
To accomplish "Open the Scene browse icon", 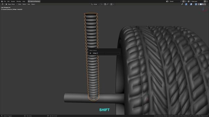I will pos(167,1).
